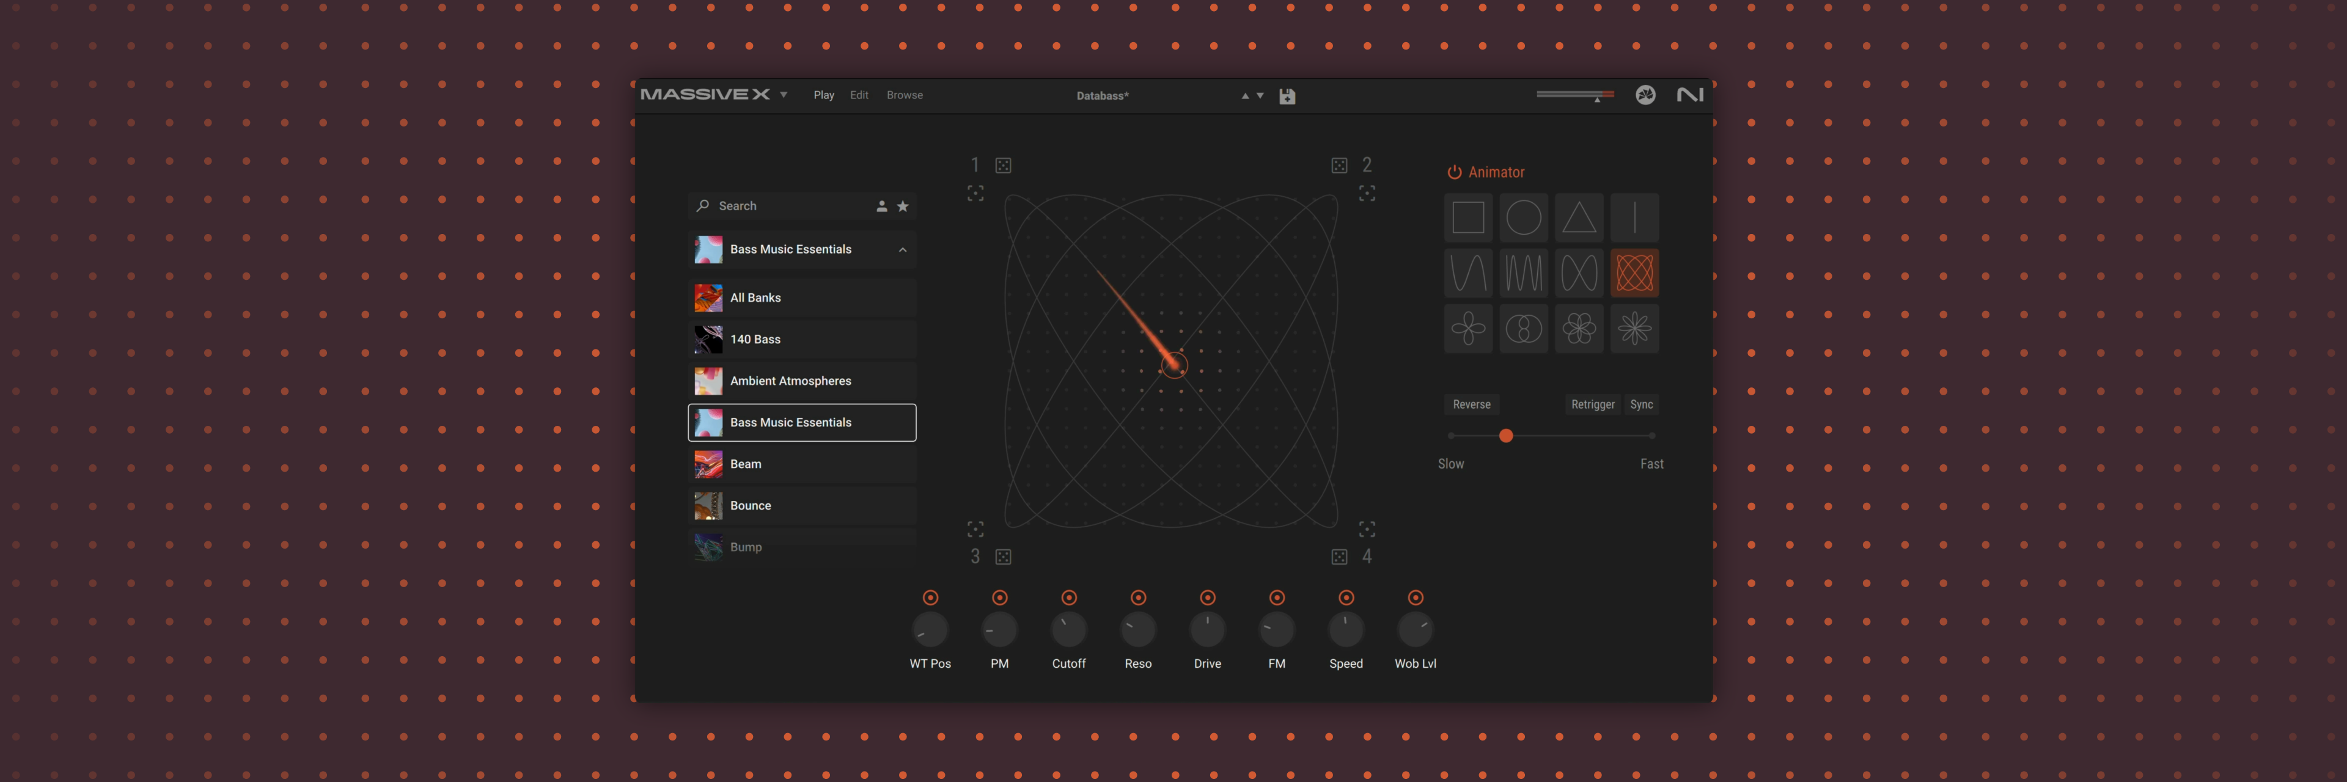
Task: Toggle the Animator power button
Action: [1454, 172]
